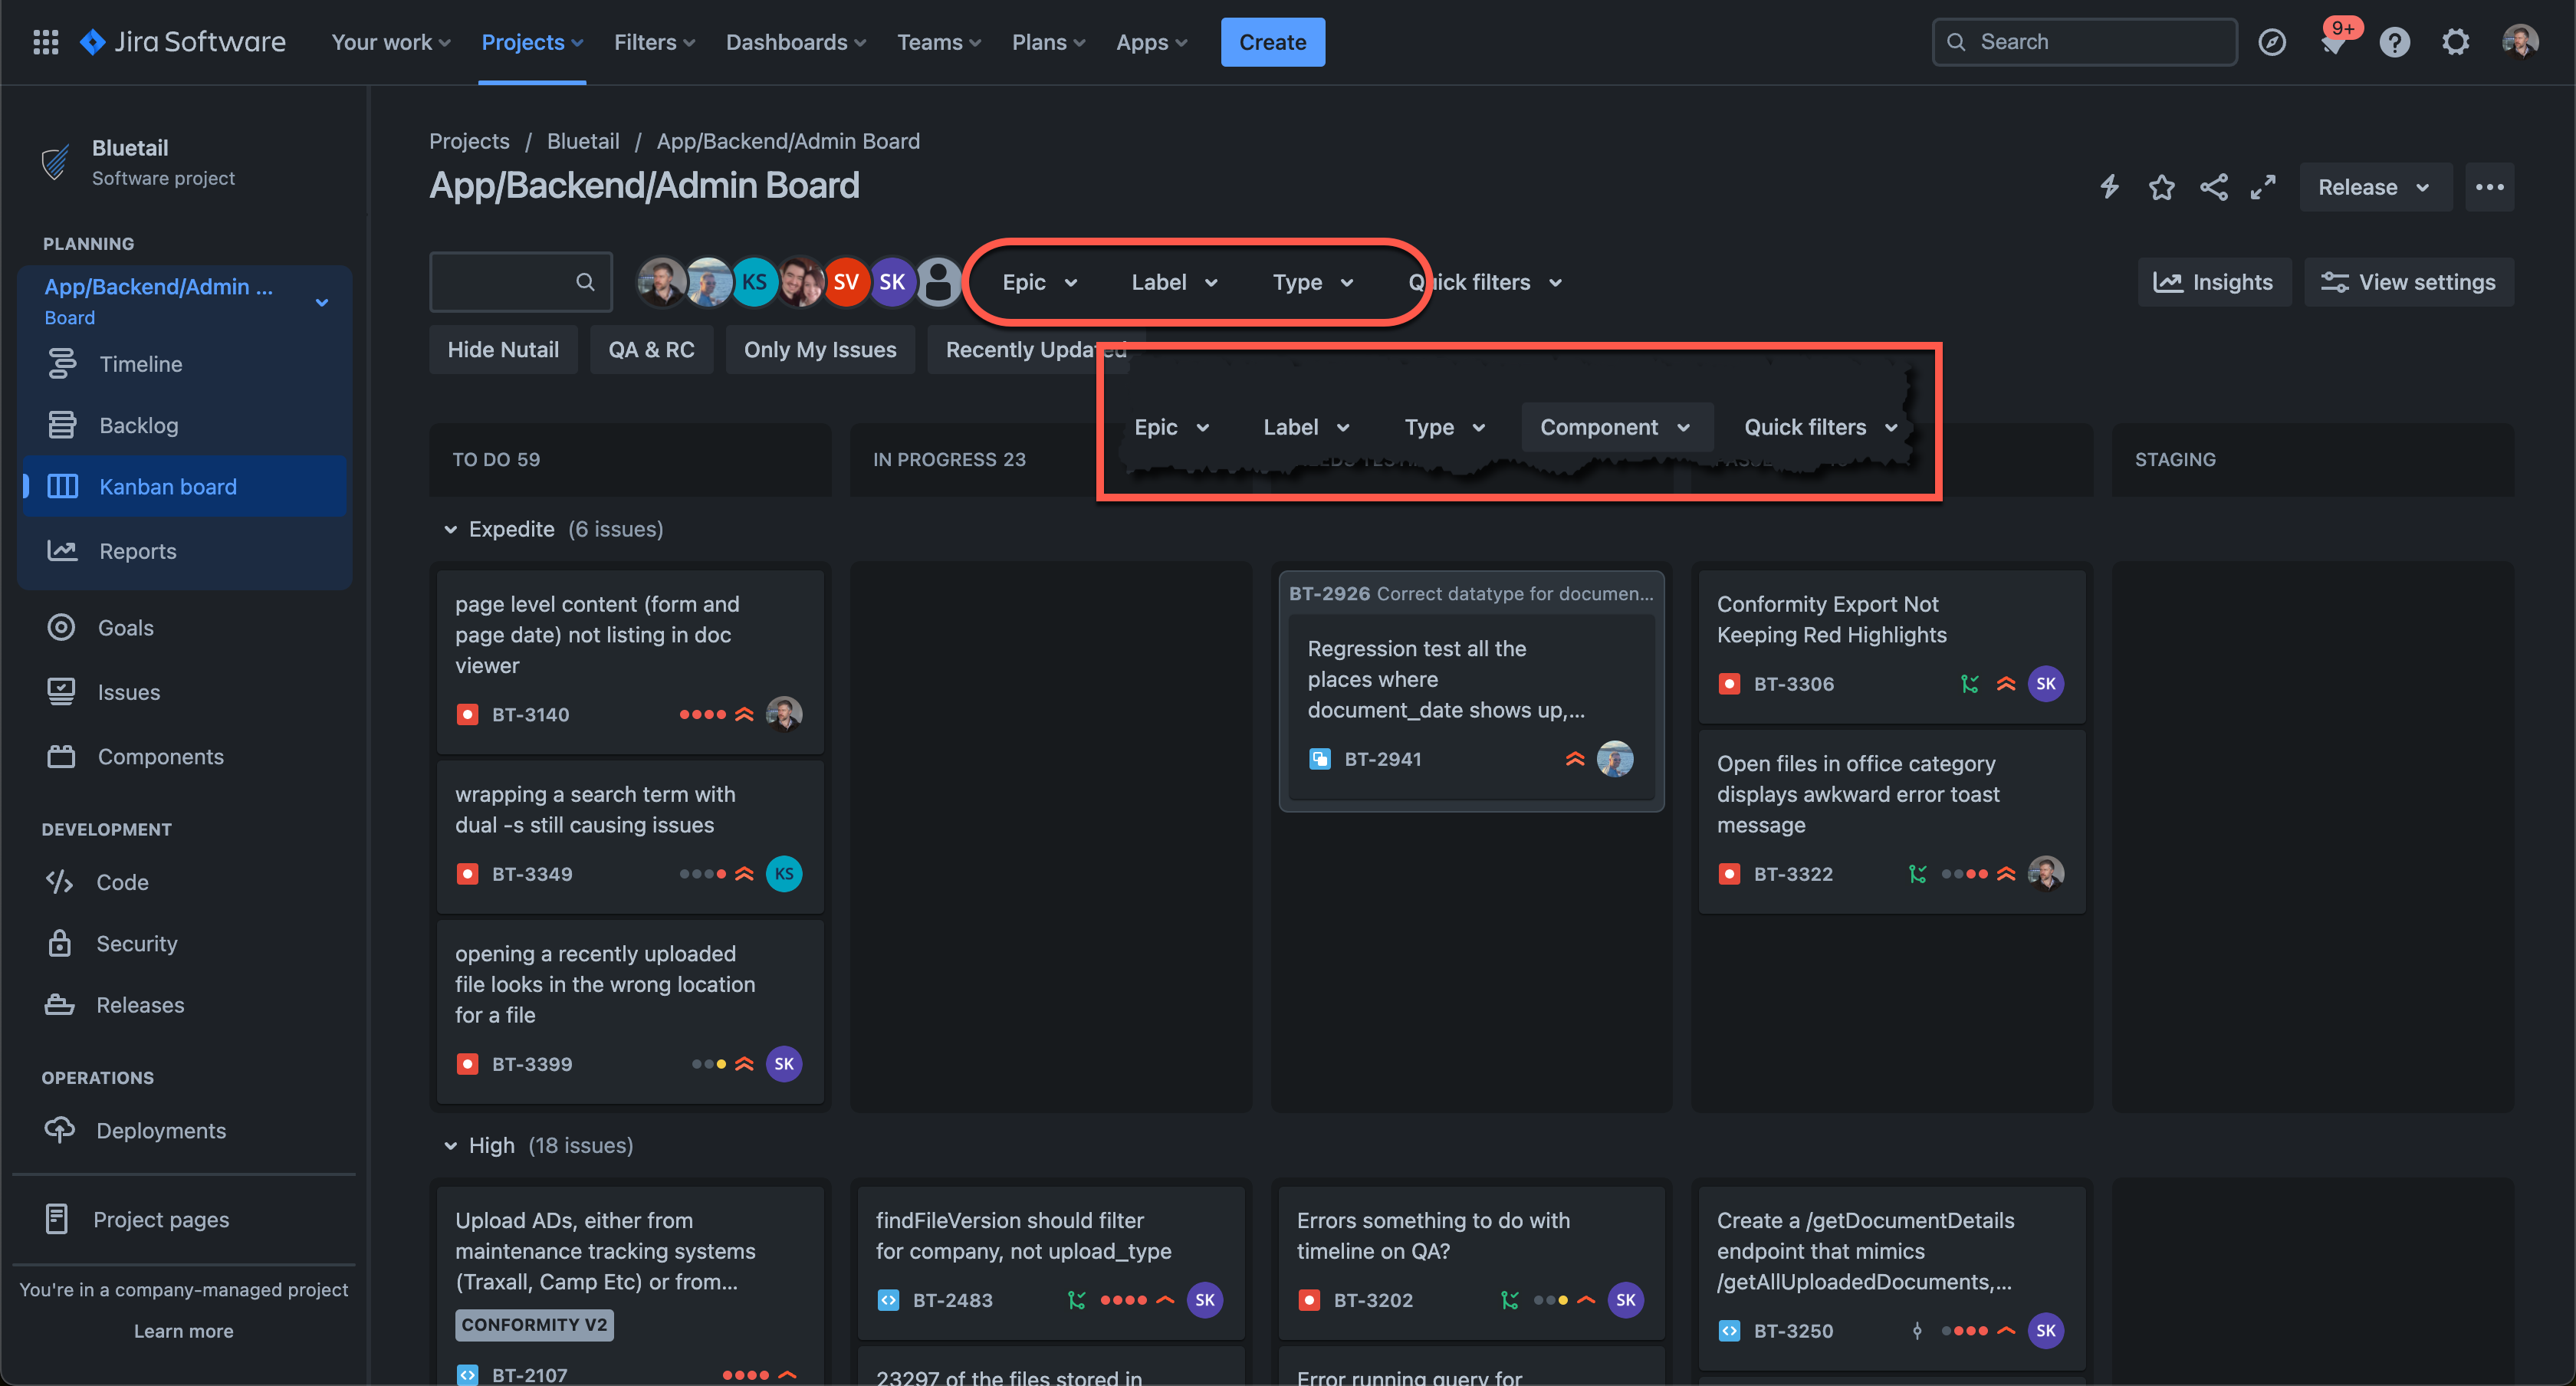Toggle the QA & RC quick filter
The image size is (2576, 1386).
[651, 349]
